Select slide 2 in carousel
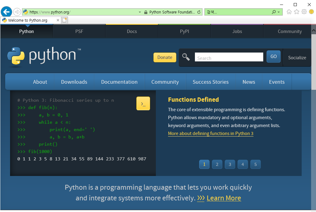Viewport: 316px width, 212px height. [x=217, y=164]
